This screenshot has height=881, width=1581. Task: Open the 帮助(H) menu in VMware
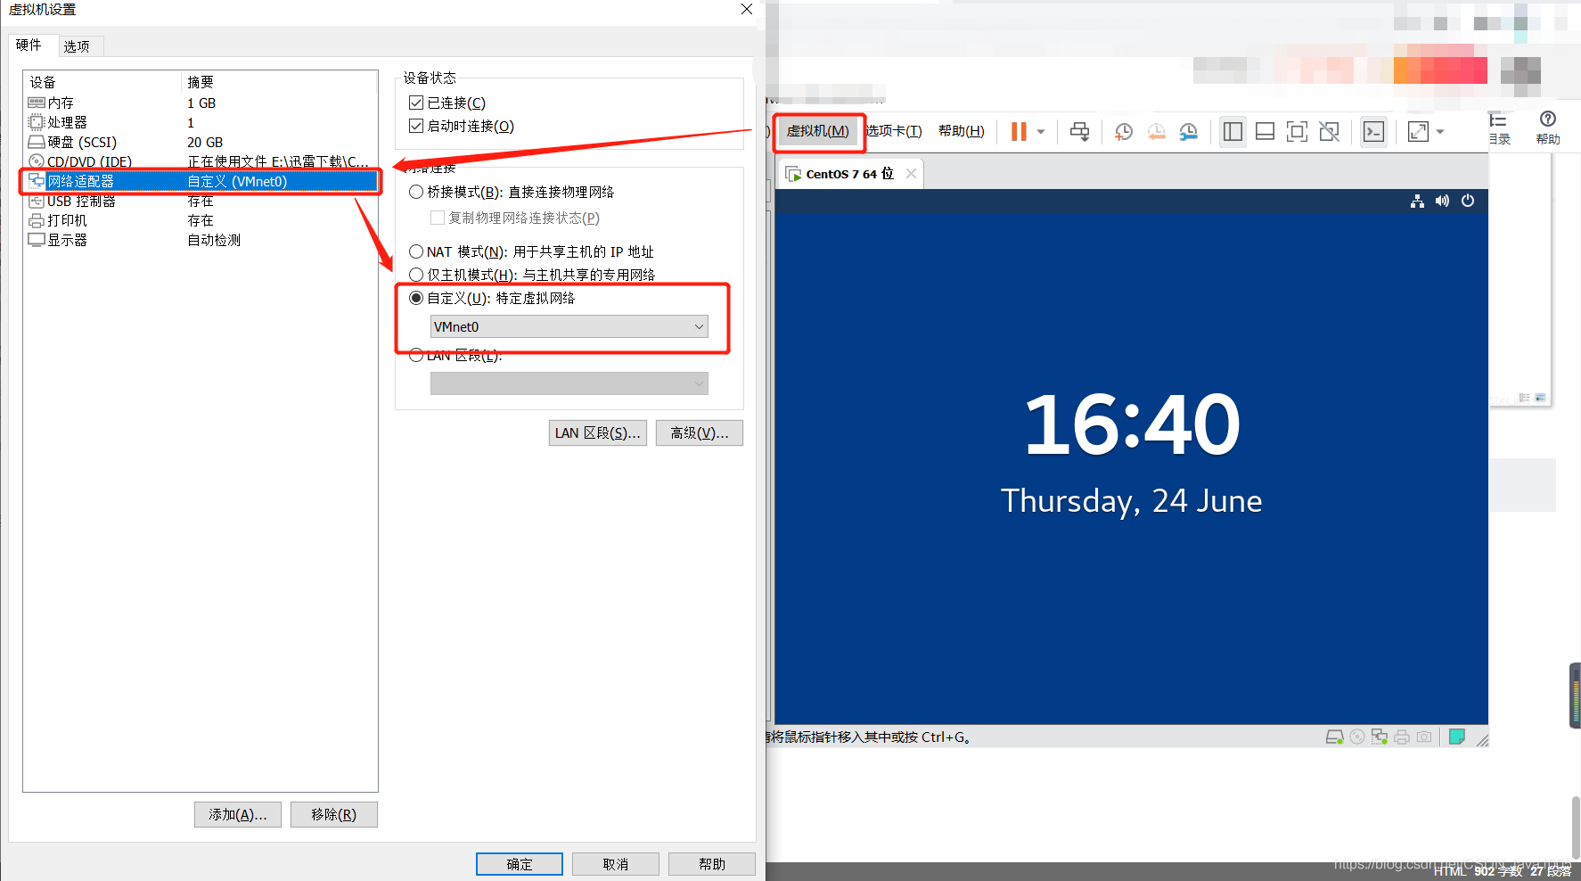pyautogui.click(x=962, y=131)
